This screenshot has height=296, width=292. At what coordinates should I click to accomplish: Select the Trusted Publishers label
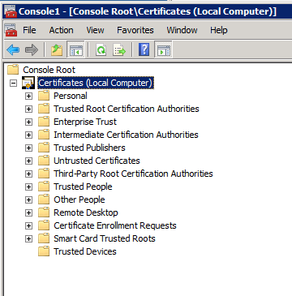pyautogui.click(x=89, y=148)
